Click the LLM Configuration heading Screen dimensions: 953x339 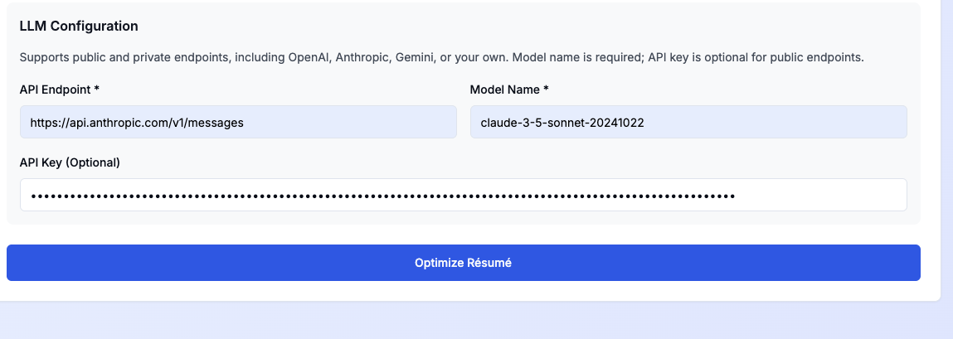pyautogui.click(x=79, y=26)
